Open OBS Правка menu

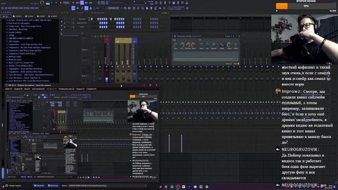(x=18, y=89)
